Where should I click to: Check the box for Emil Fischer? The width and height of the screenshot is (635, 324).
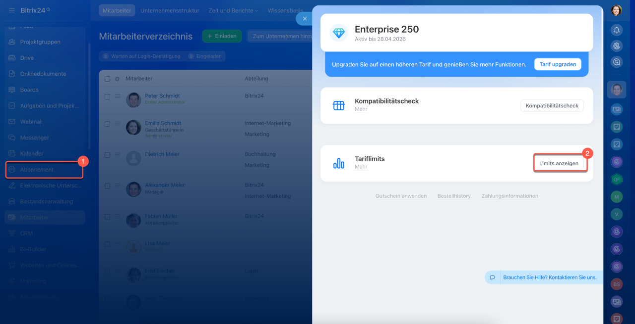108,272
